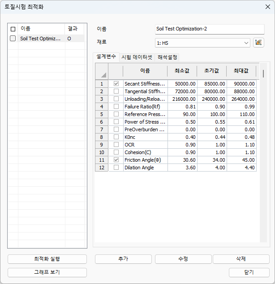Click the 추가 button
The image size is (275, 284).
point(123,259)
